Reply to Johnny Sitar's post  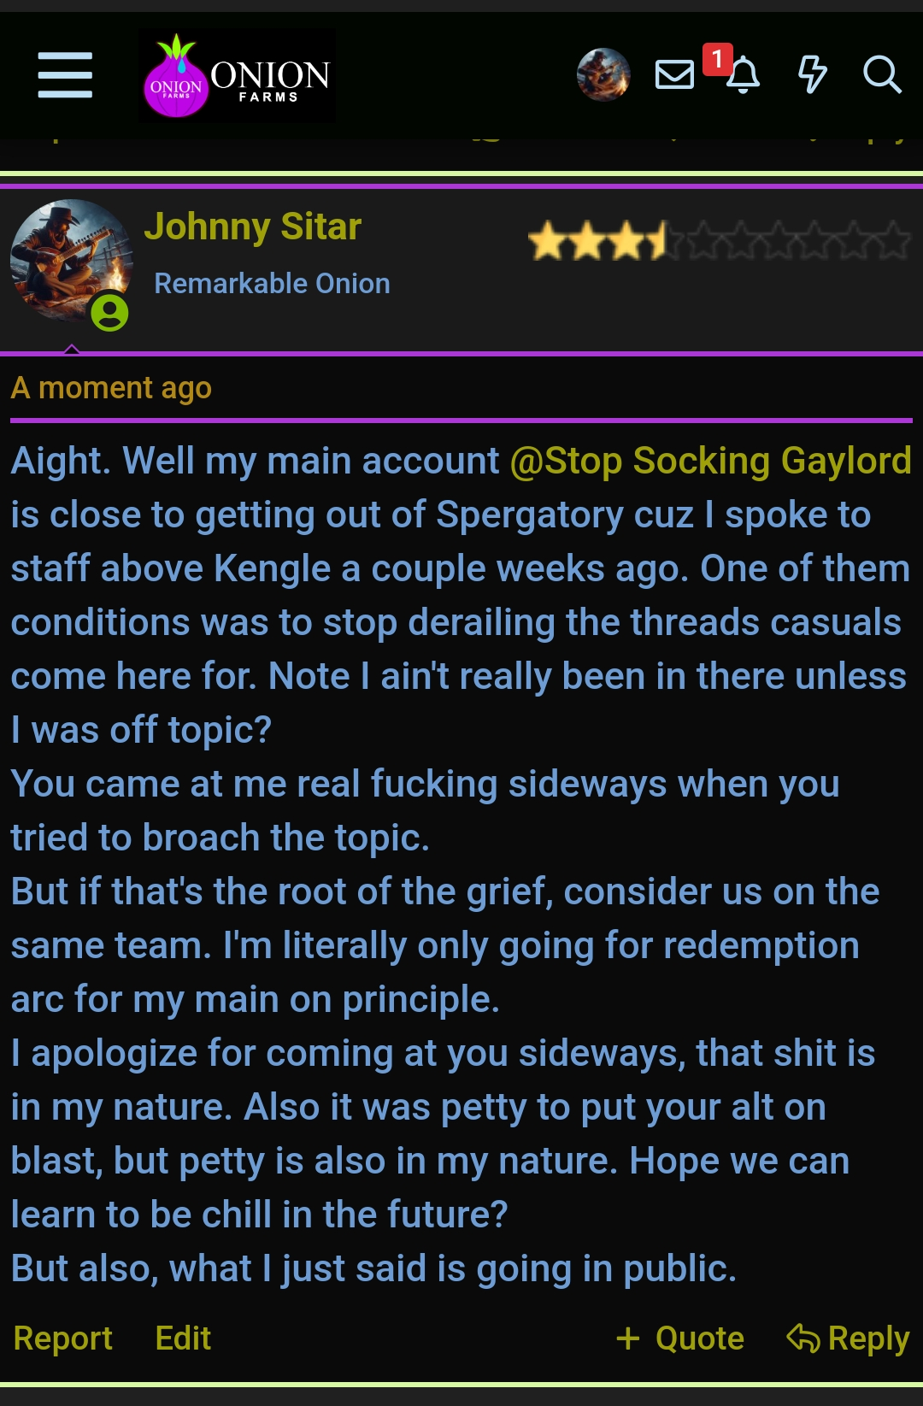pos(848,1338)
